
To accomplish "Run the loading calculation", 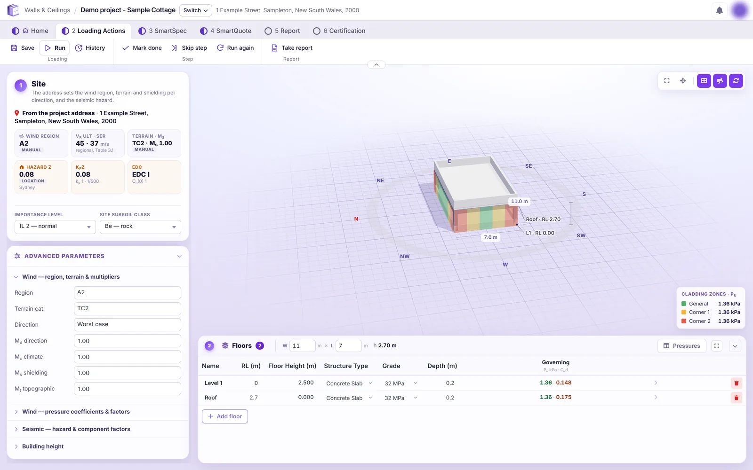I will tap(55, 48).
